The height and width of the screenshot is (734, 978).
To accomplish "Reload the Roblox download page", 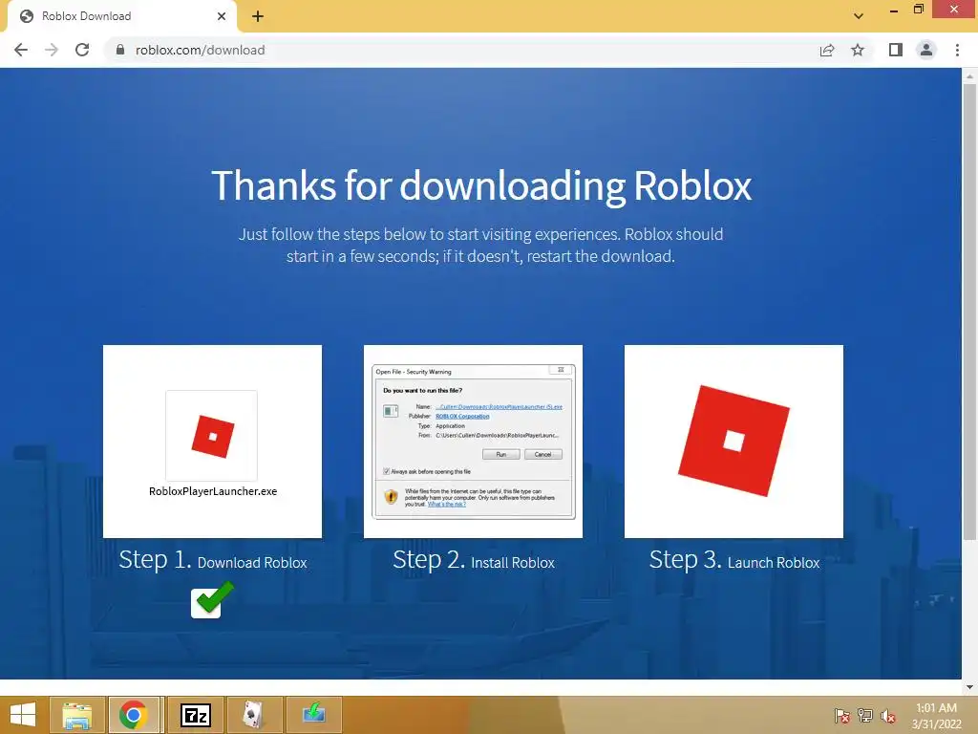I will pyautogui.click(x=82, y=50).
